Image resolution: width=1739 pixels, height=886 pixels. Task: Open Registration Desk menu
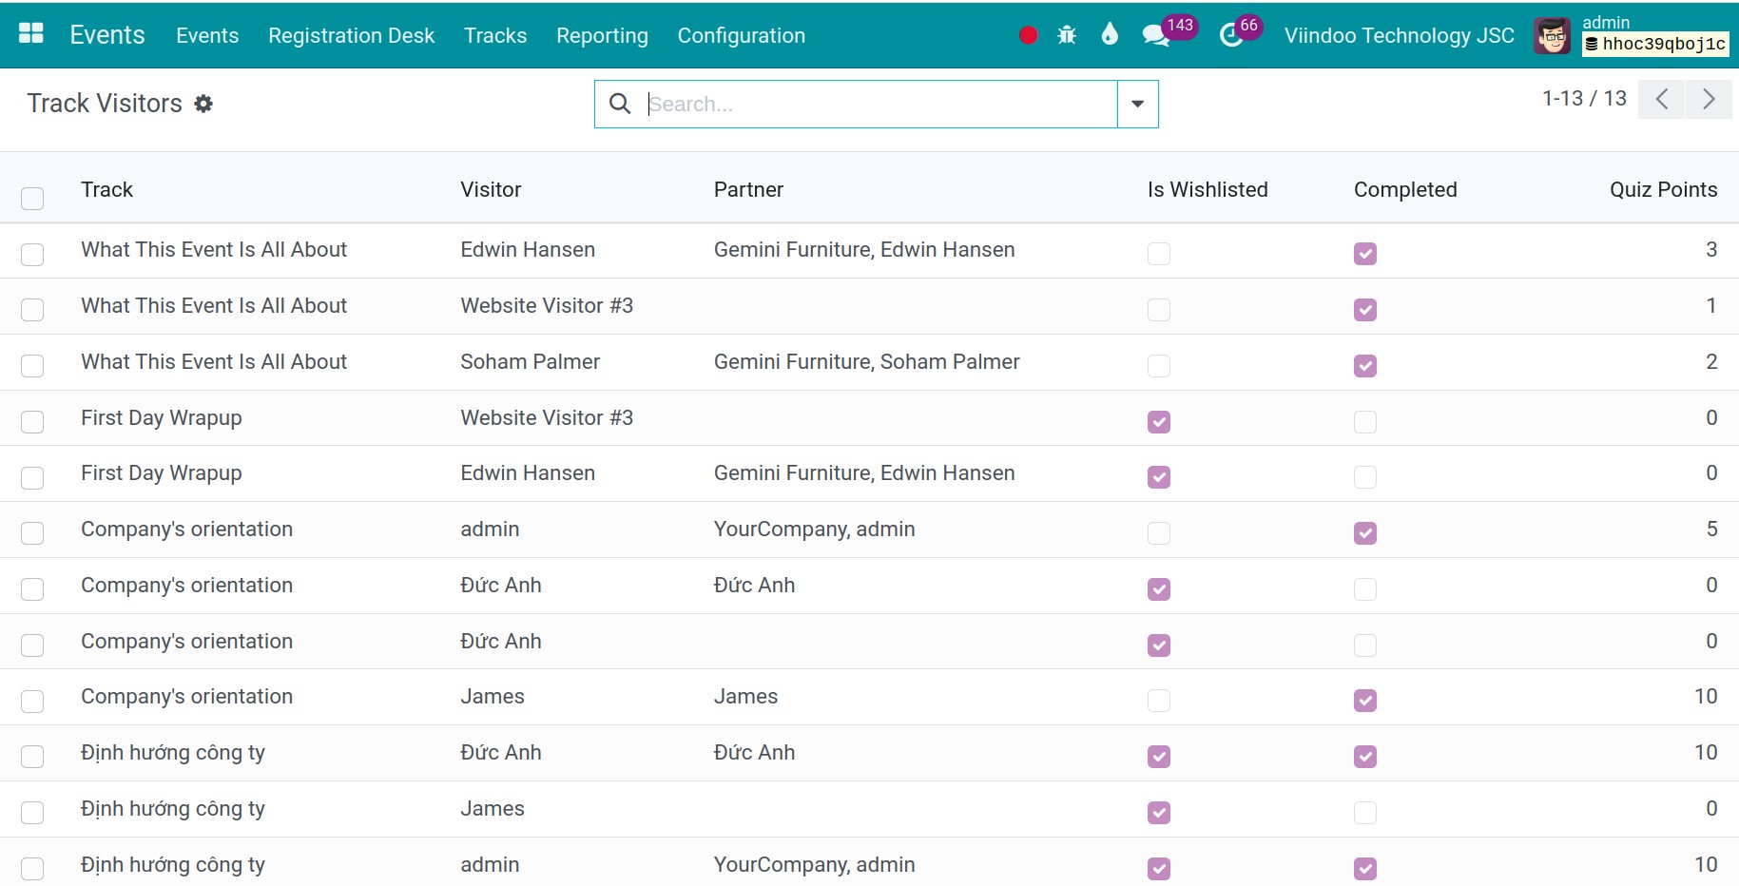pos(351,36)
